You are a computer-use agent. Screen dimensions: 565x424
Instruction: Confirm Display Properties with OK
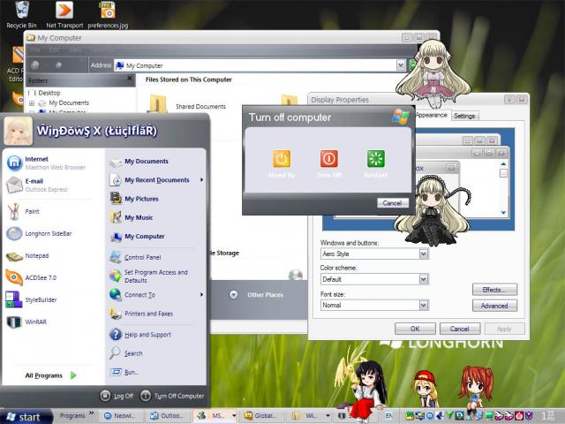pos(415,329)
